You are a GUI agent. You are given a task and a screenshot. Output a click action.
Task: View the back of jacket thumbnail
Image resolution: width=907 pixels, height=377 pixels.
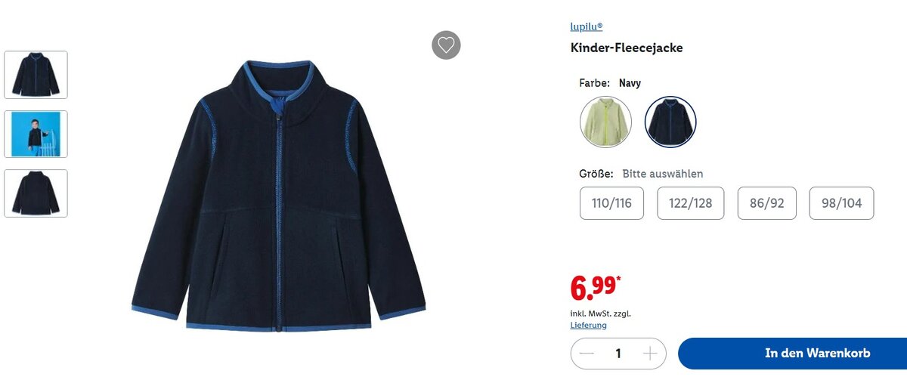click(36, 193)
